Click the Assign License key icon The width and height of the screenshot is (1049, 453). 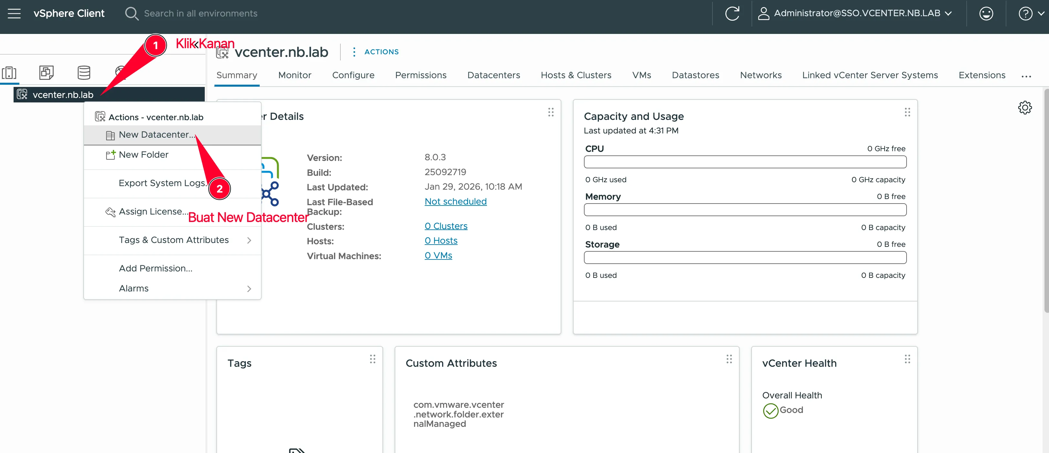[x=110, y=212]
